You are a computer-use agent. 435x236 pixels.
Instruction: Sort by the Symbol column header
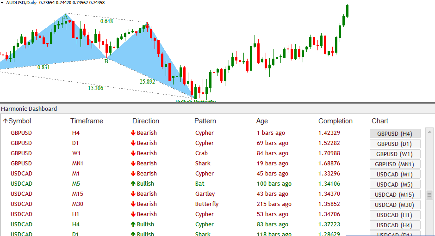click(x=20, y=121)
